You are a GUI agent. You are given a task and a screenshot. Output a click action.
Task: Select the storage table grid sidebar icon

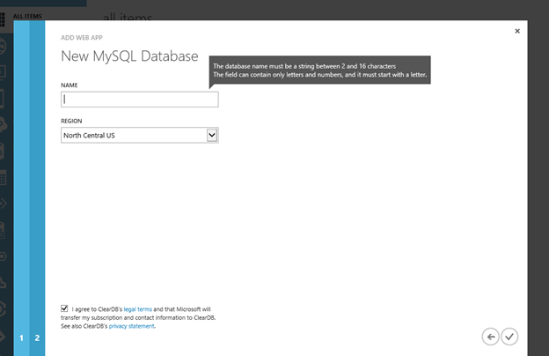[x=3, y=178]
